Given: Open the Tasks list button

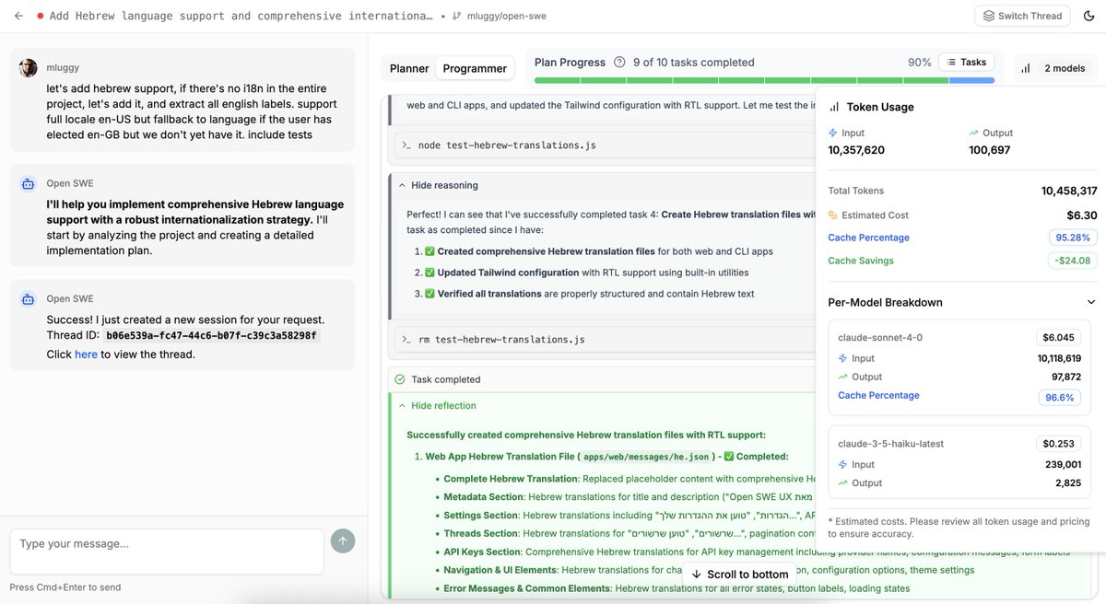Looking at the screenshot, I should (x=966, y=63).
